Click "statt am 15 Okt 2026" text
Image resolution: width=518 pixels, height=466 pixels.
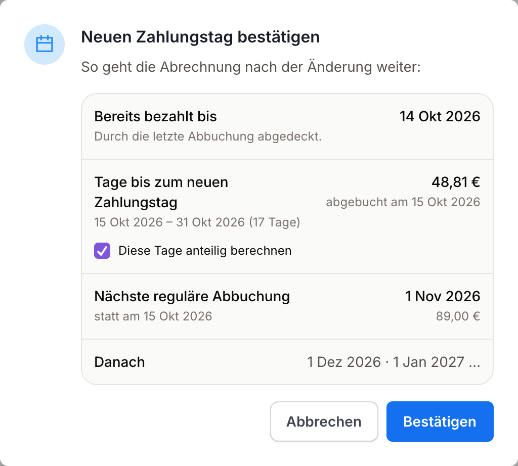(x=153, y=316)
